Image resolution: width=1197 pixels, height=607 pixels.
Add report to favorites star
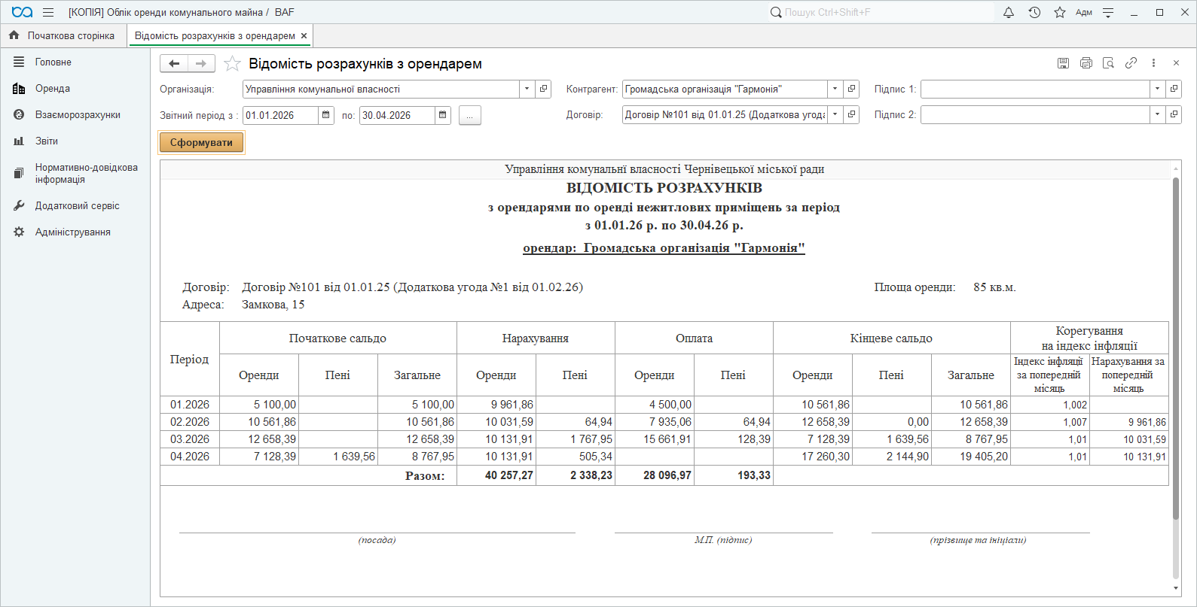click(x=232, y=64)
